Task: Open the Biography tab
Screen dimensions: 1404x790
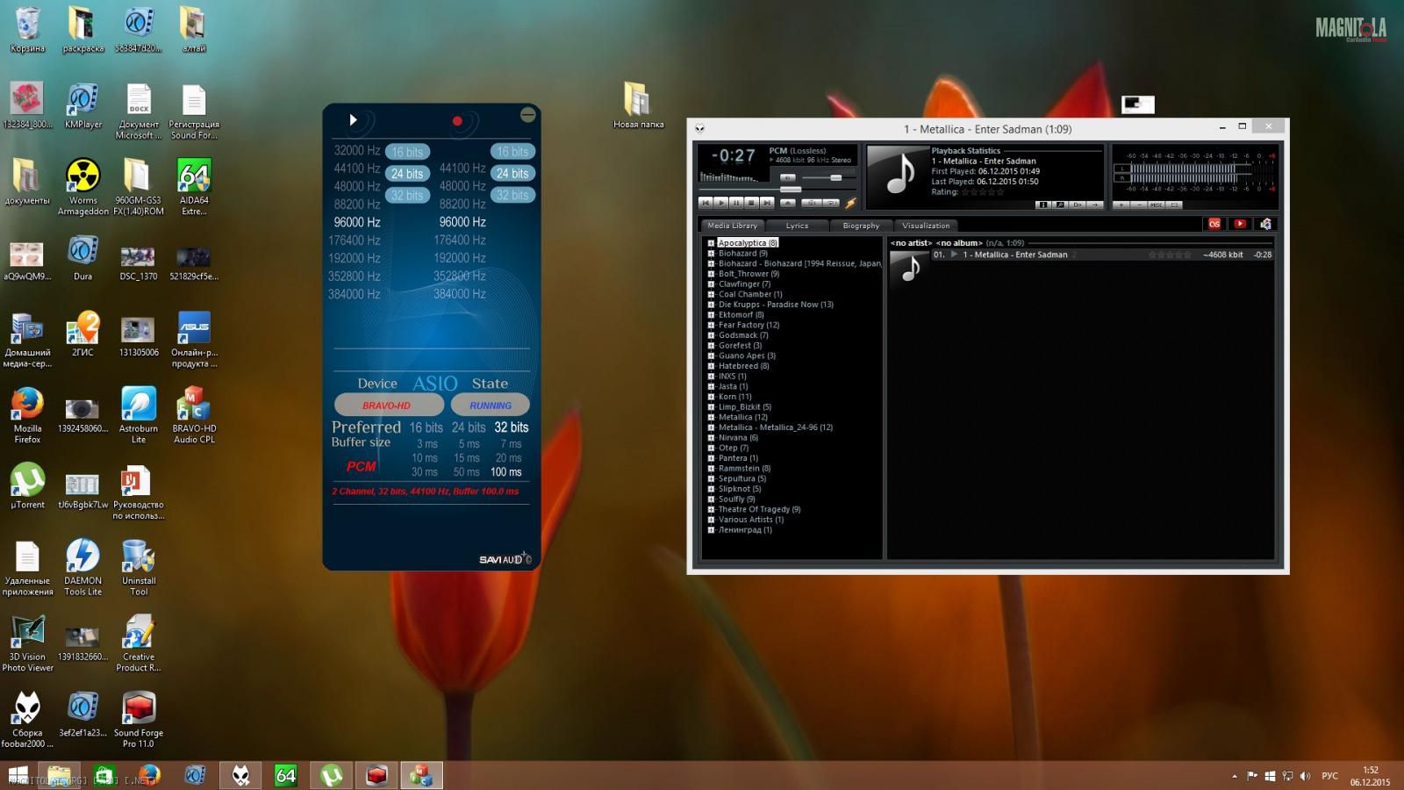Action: 861,226
